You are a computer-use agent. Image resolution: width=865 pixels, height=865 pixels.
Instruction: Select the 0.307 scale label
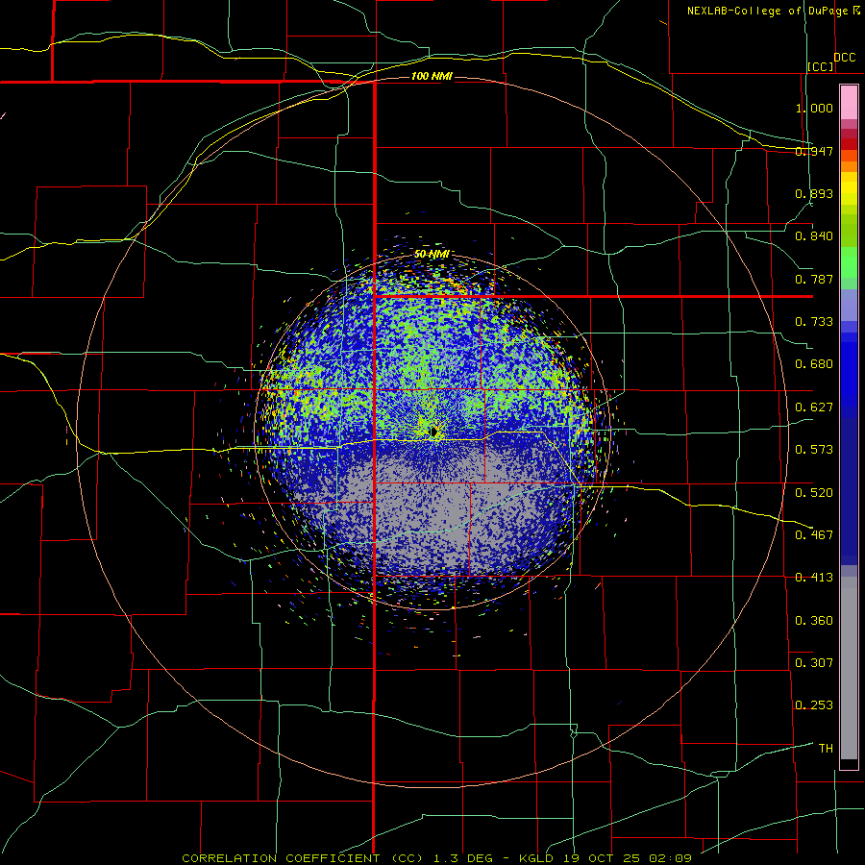pos(814,663)
